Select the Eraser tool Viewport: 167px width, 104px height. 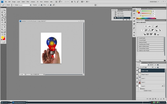(x=2, y=22)
